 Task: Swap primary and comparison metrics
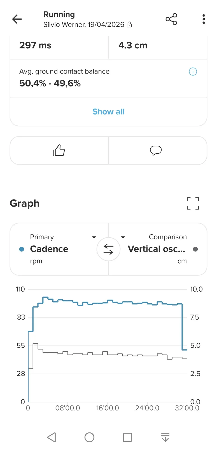click(108, 249)
